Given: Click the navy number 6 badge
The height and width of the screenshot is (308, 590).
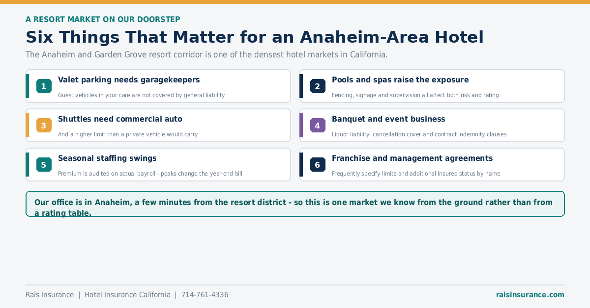Looking at the screenshot, I should tap(318, 165).
